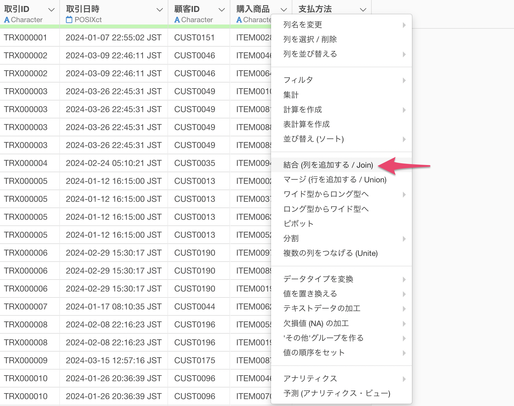The height and width of the screenshot is (406, 514).
Task: Click the Character type icon under 顧客ID
Action: [x=177, y=20]
